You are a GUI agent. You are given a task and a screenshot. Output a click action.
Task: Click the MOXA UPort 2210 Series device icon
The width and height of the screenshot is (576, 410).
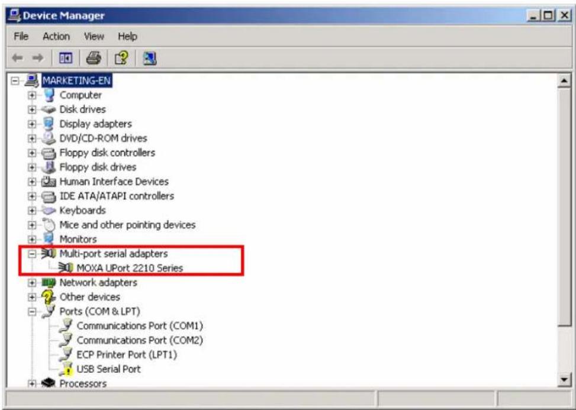65,268
